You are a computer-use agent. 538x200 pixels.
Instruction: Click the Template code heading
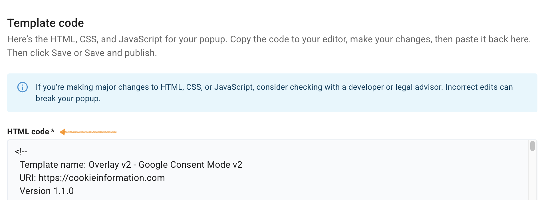(x=45, y=23)
